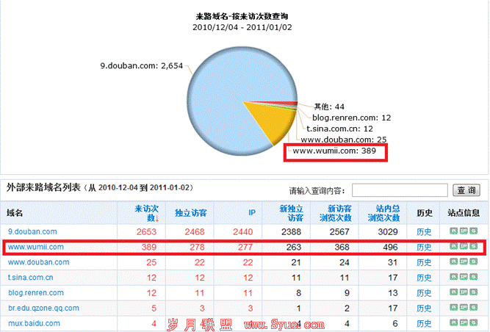This screenshot has width=490, height=332.
Task: Click first site-info icon in br.edu.qzone.qq.com row
Action: tap(454, 307)
